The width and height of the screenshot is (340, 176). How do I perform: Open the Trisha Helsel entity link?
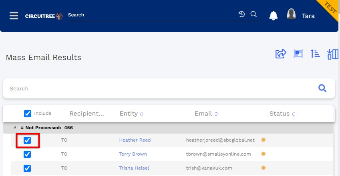coord(134,168)
